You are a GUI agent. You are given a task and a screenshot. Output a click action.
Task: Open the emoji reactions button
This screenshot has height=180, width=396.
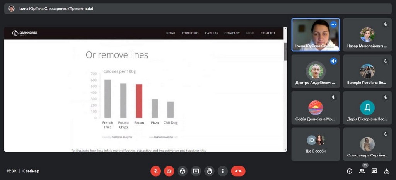click(x=183, y=171)
